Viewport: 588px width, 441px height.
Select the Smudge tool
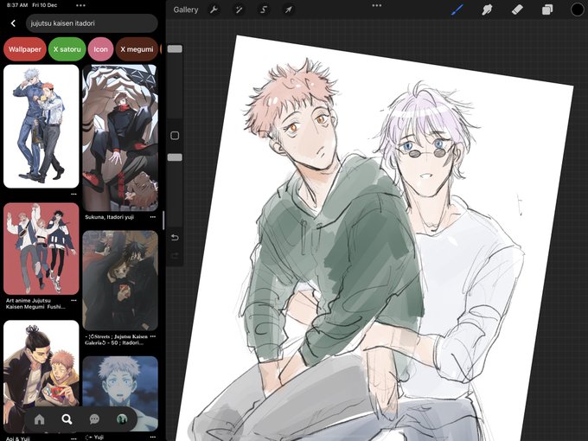(487, 10)
